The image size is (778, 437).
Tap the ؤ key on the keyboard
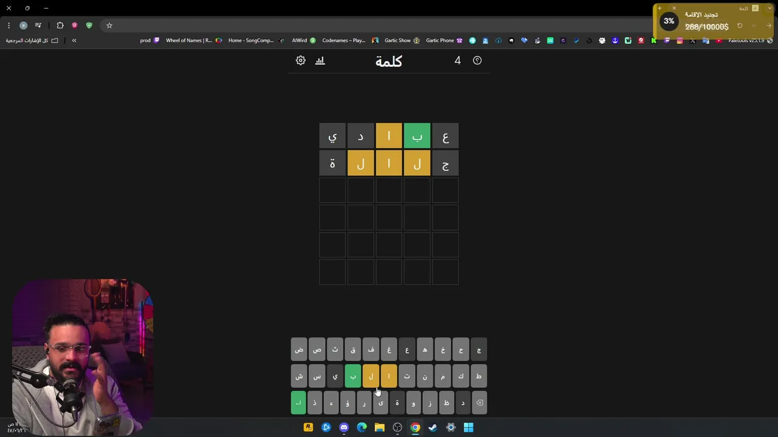pos(348,403)
